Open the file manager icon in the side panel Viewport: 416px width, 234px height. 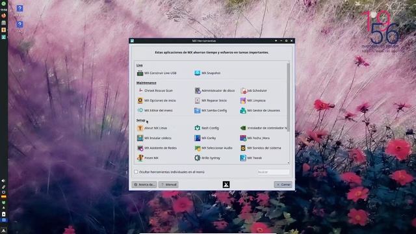4,23
